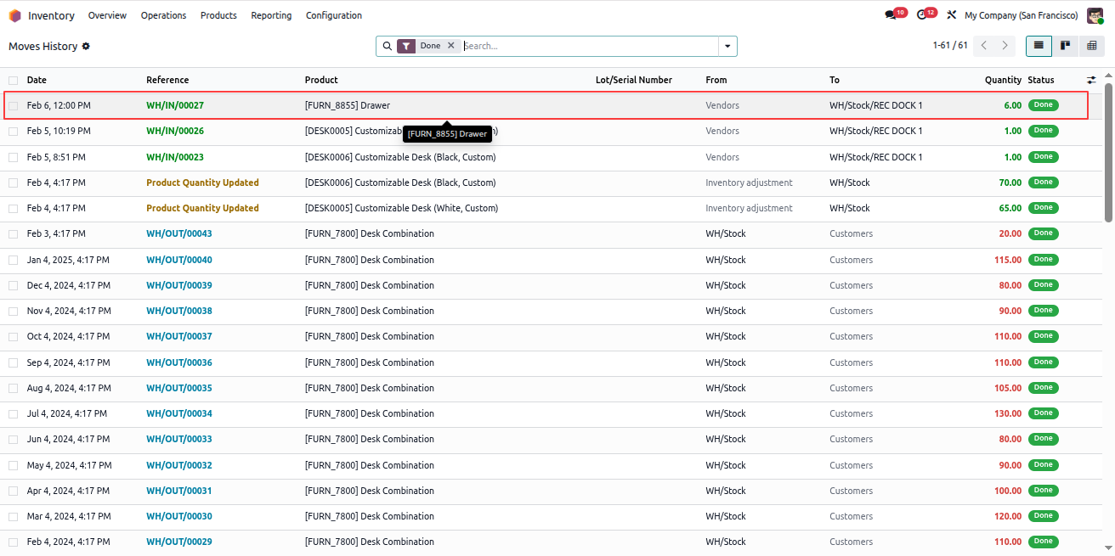Switch to pivot table view
1115x556 pixels.
tap(1092, 46)
